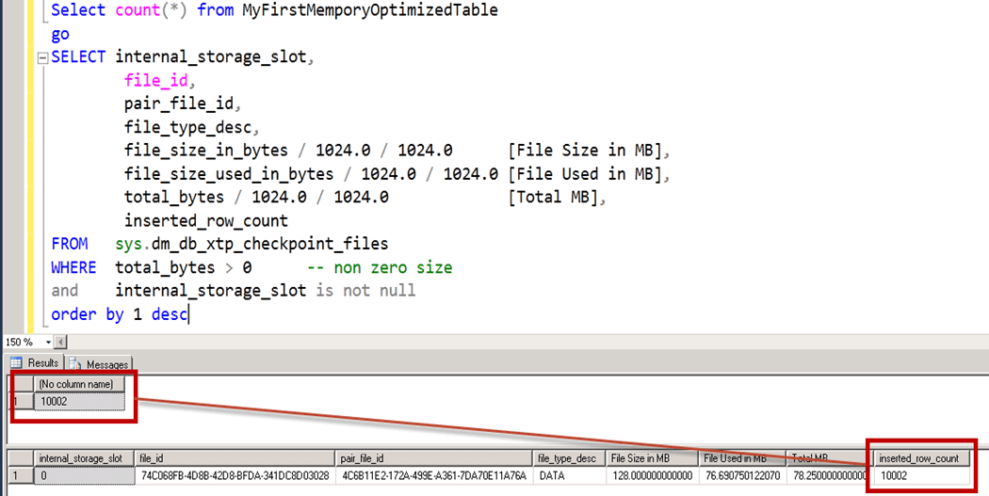Click the pair_file_id column header

pyautogui.click(x=433, y=458)
